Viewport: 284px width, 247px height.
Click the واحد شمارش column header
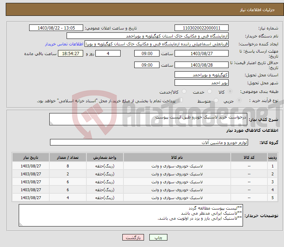[x=105, y=157]
